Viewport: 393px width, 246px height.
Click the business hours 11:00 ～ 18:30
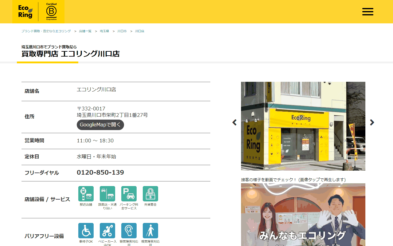pos(95,141)
